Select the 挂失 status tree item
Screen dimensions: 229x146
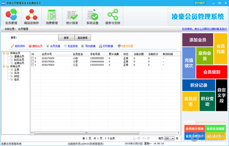pyautogui.click(x=17, y=80)
